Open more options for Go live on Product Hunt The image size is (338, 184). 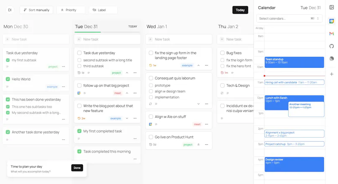[x=207, y=145]
